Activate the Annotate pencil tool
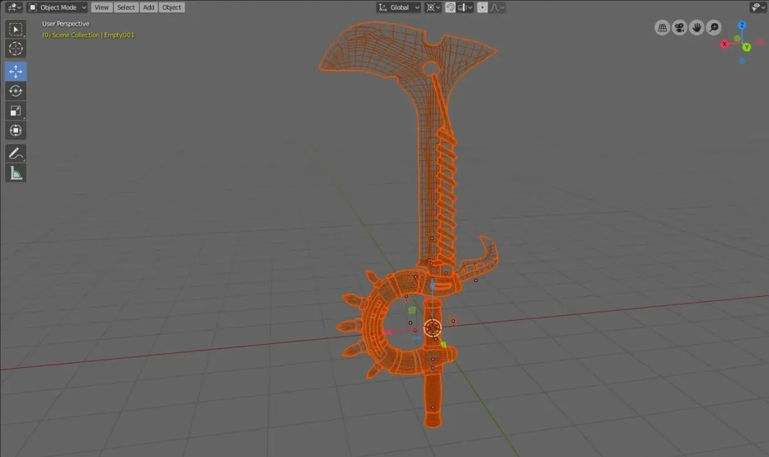Screen dimensions: 769x457 pyautogui.click(x=15, y=153)
